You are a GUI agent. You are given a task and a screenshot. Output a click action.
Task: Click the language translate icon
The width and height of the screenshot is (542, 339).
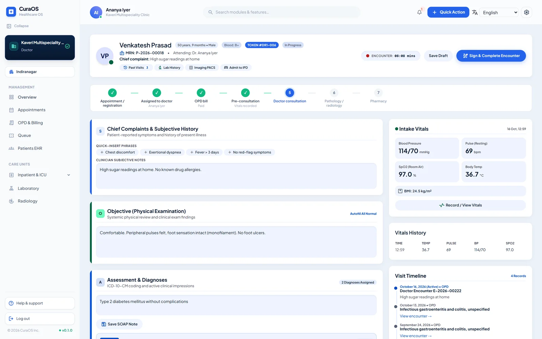475,12
